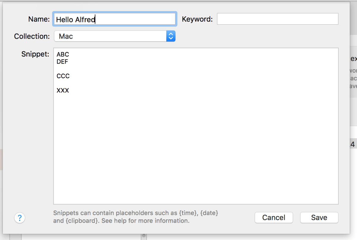Click the Keyword: label
357x240 pixels.
[197, 19]
